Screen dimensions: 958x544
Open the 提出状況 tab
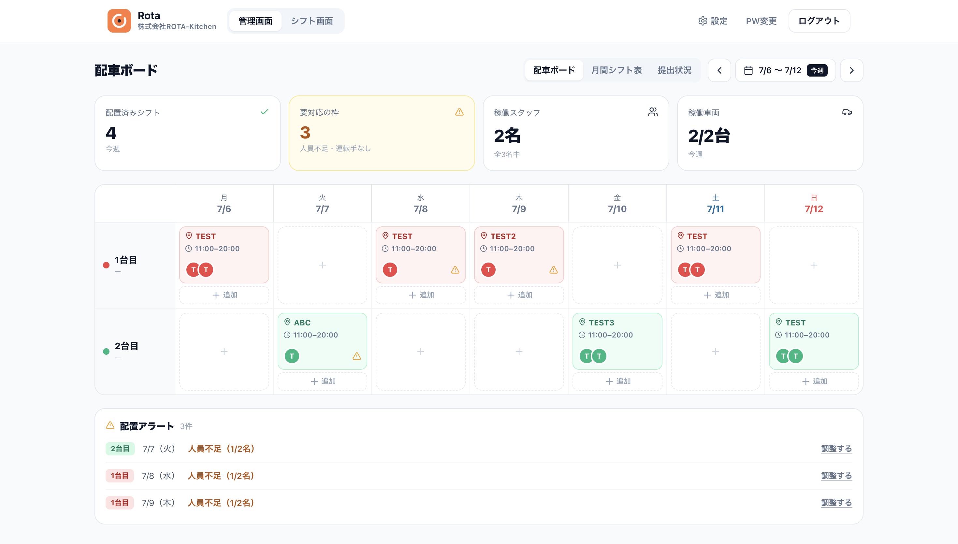click(x=675, y=70)
